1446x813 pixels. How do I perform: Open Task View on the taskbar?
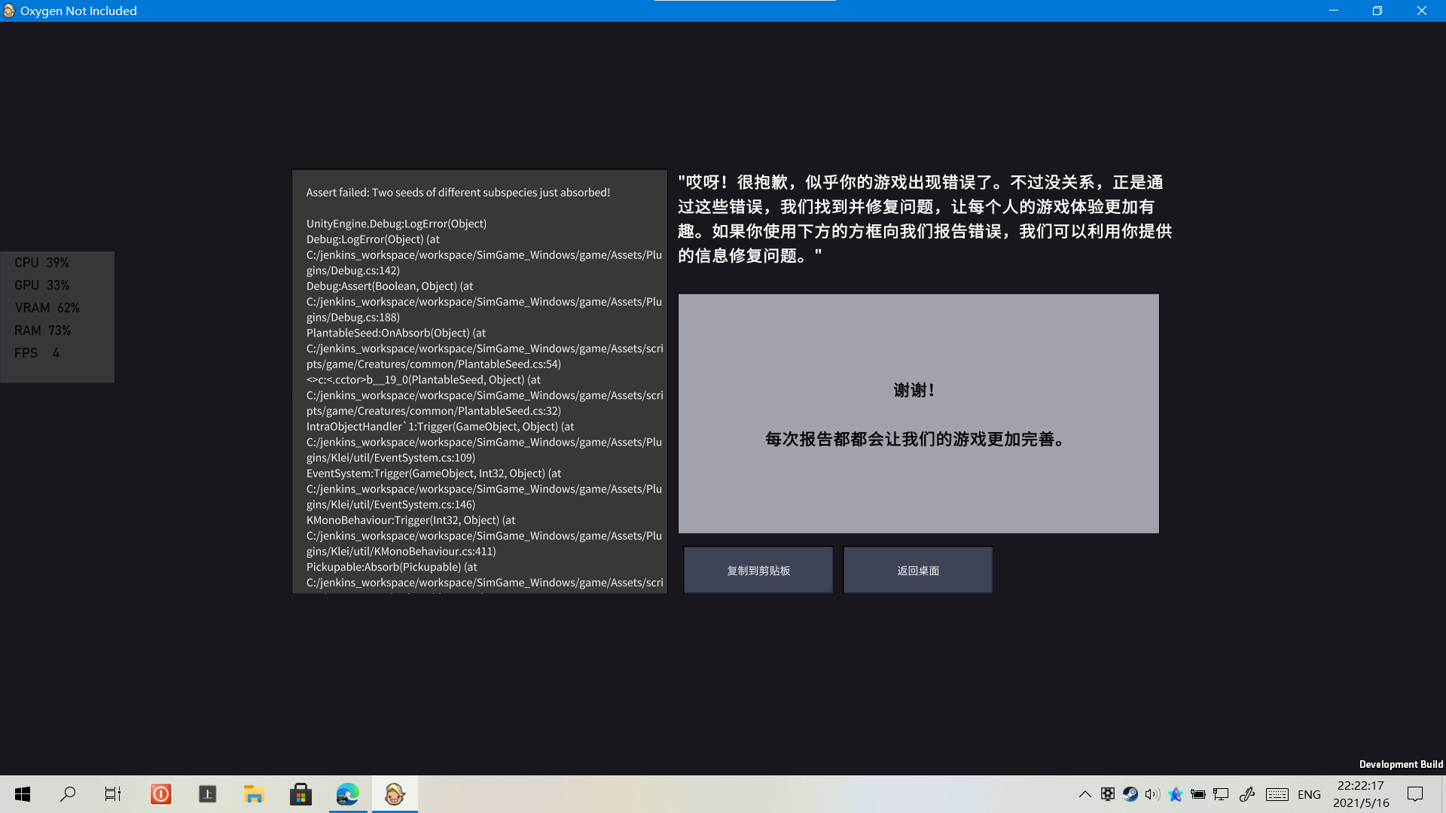[x=113, y=794]
